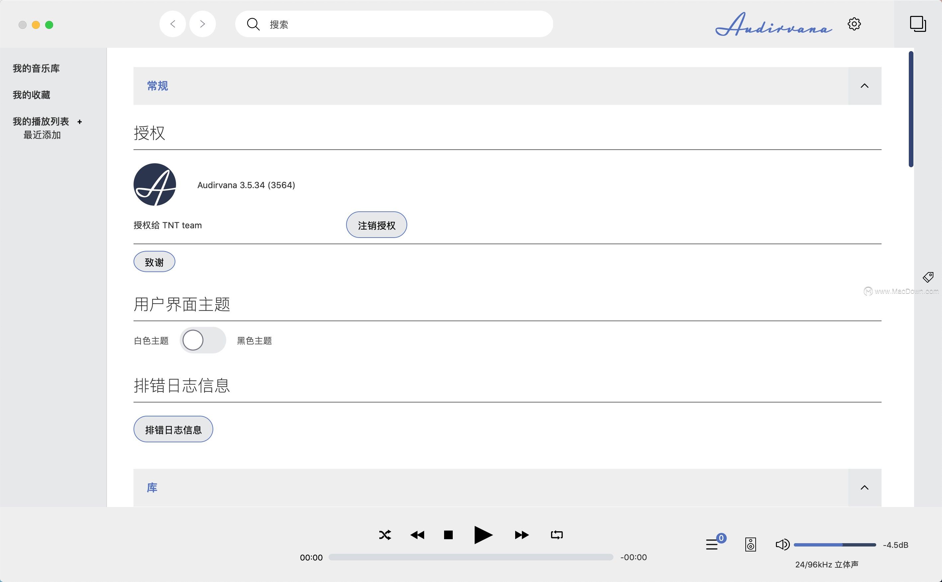Open settings with the gear icon
The image size is (942, 582).
[x=854, y=24]
